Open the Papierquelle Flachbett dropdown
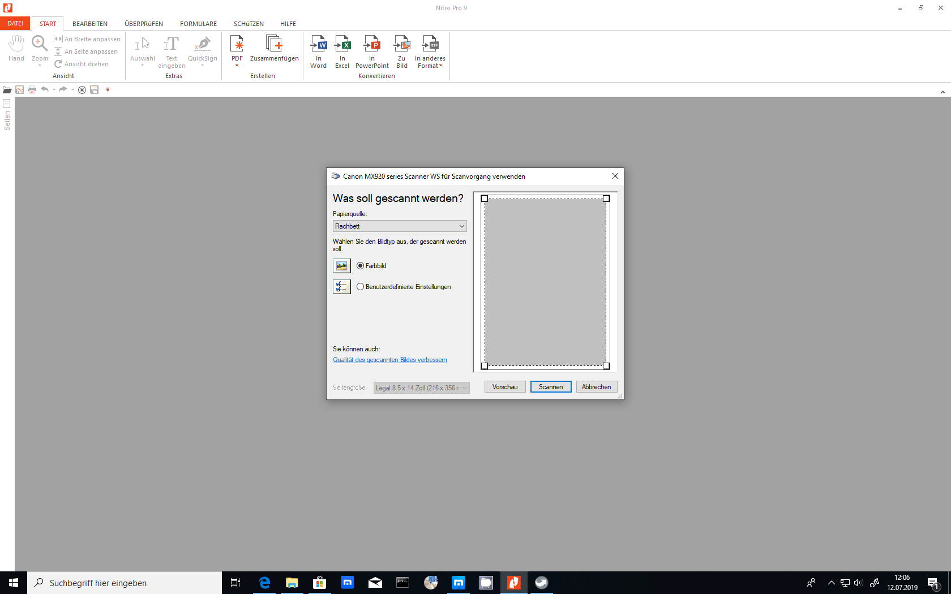Image resolution: width=951 pixels, height=594 pixels. point(400,226)
